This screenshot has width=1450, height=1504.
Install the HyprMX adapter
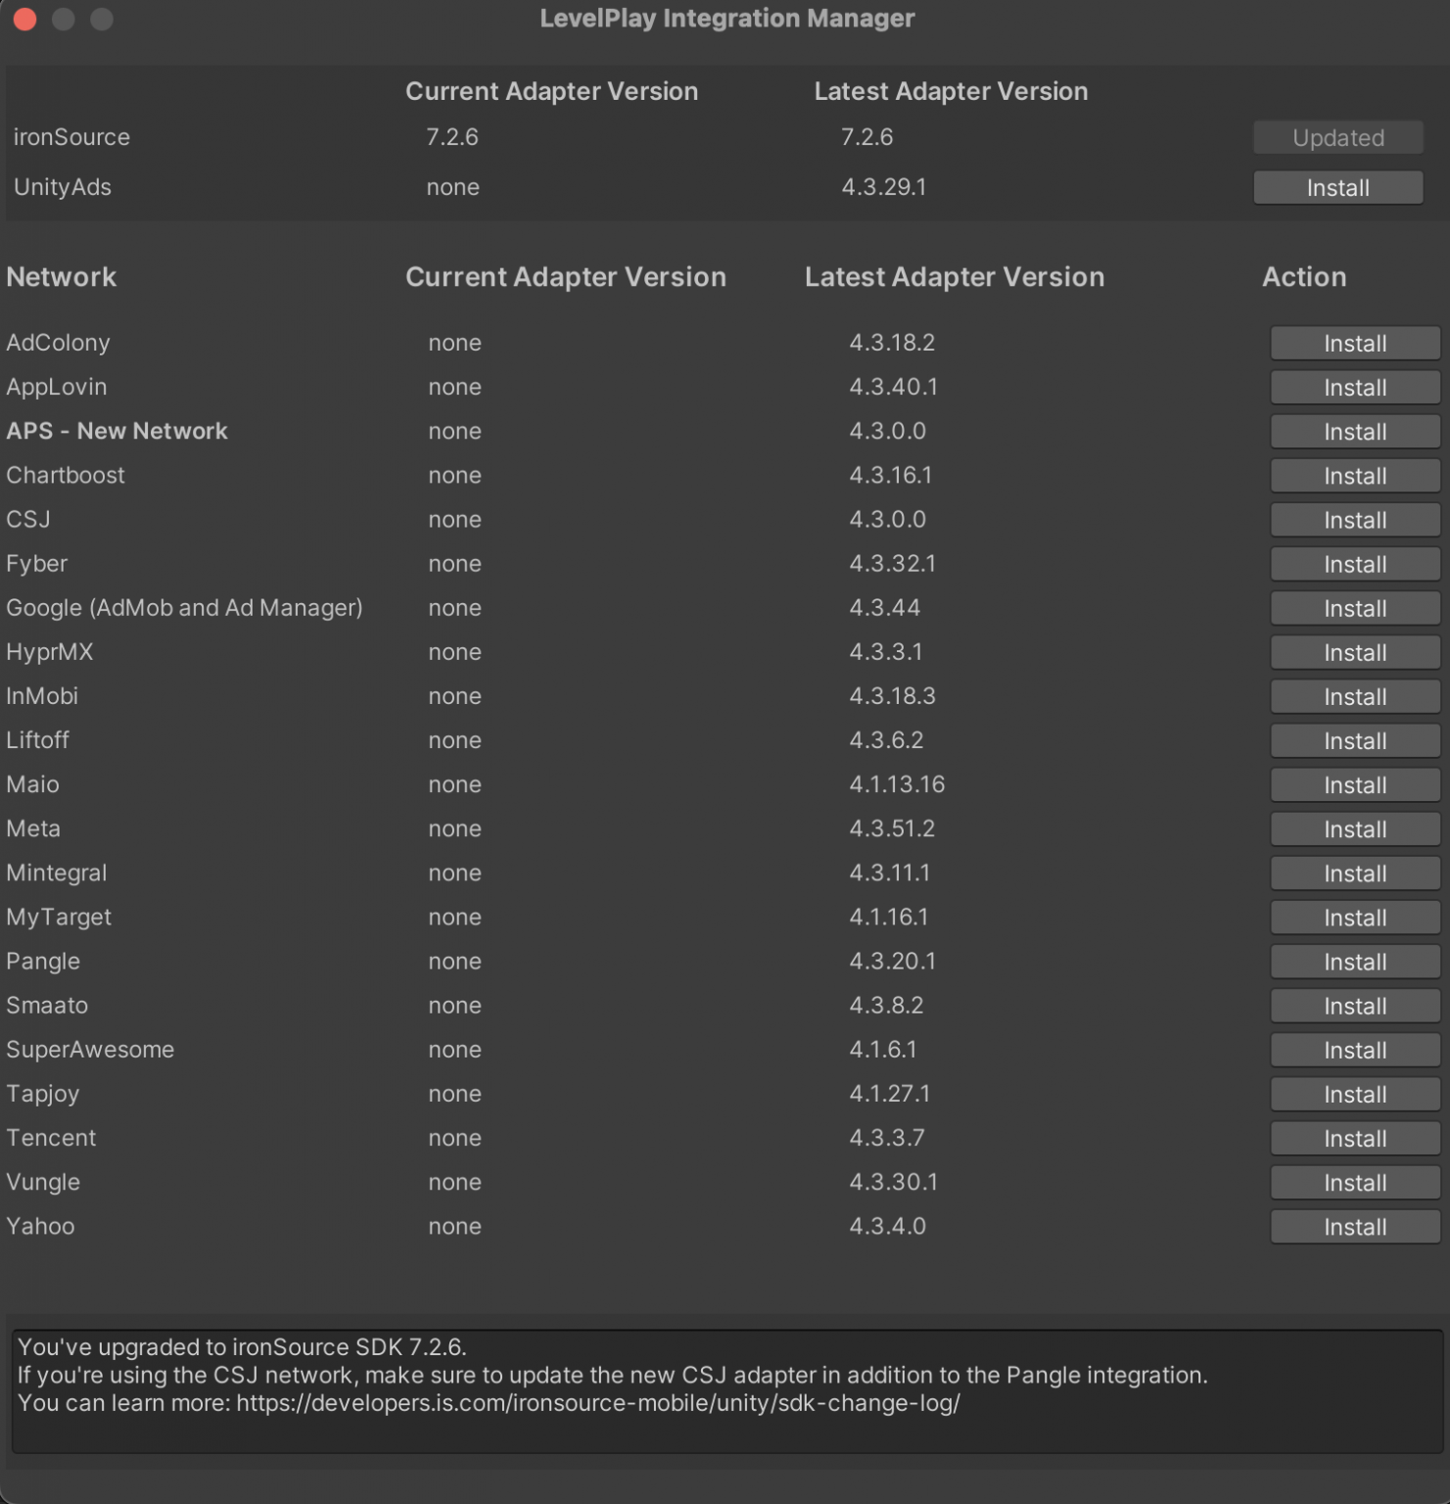[1354, 651]
